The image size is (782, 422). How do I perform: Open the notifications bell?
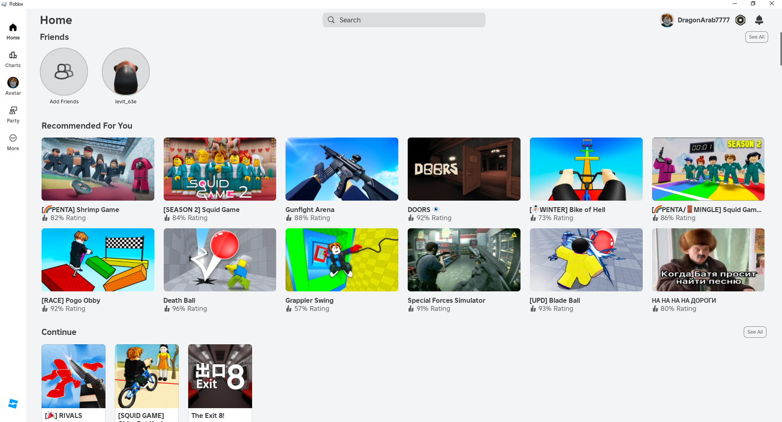coord(759,20)
